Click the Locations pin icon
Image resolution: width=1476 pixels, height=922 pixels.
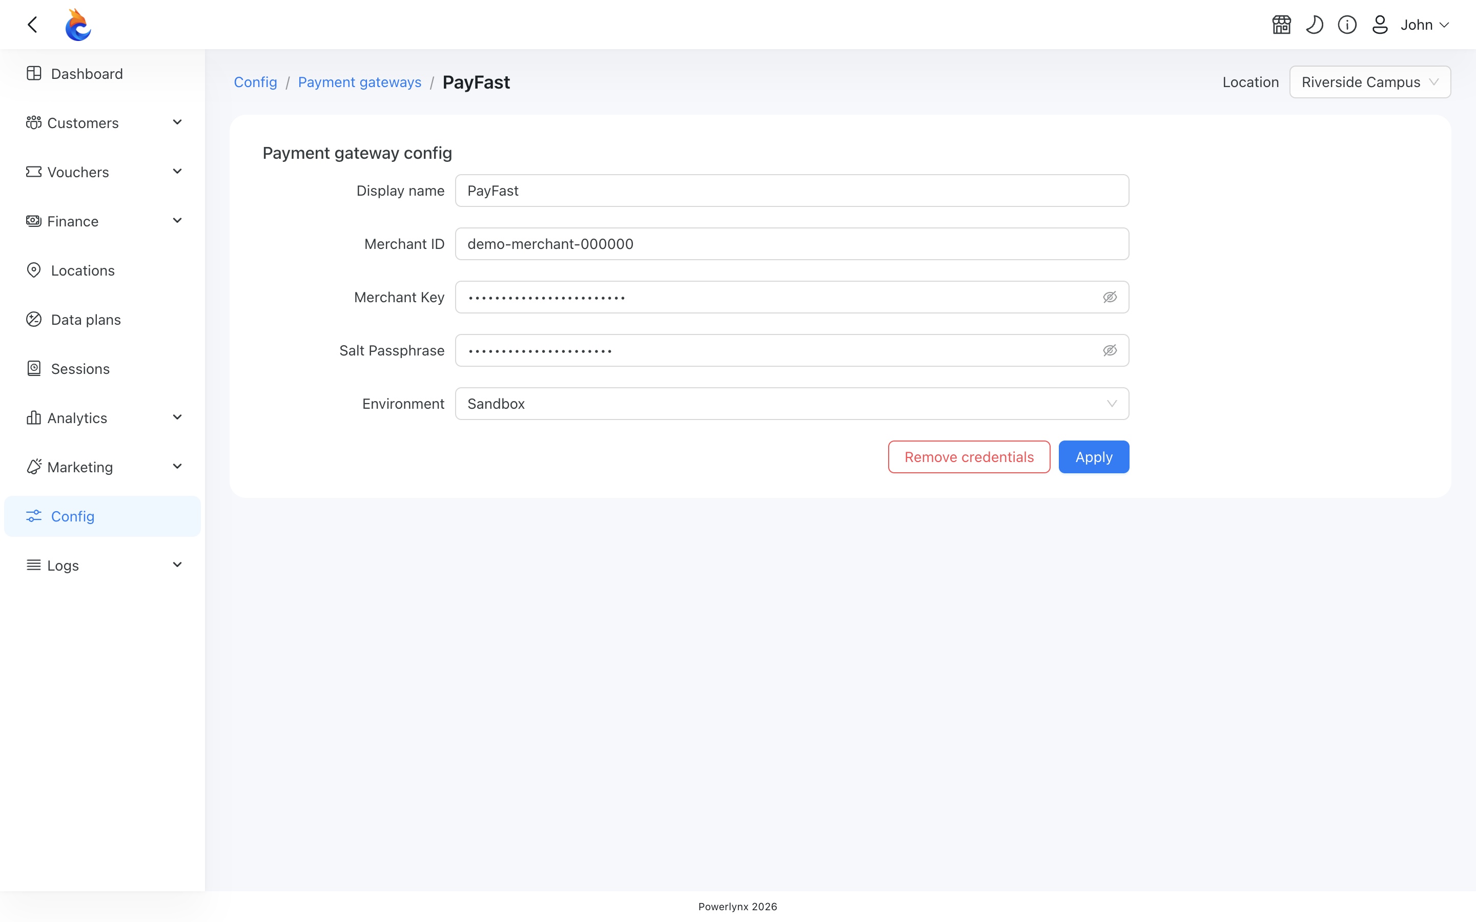(x=34, y=270)
